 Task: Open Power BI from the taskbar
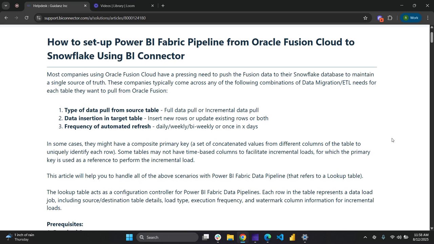click(292, 237)
